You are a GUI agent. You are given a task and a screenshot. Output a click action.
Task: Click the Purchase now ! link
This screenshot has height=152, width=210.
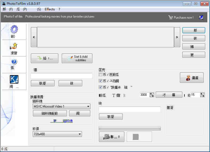coord(183,18)
